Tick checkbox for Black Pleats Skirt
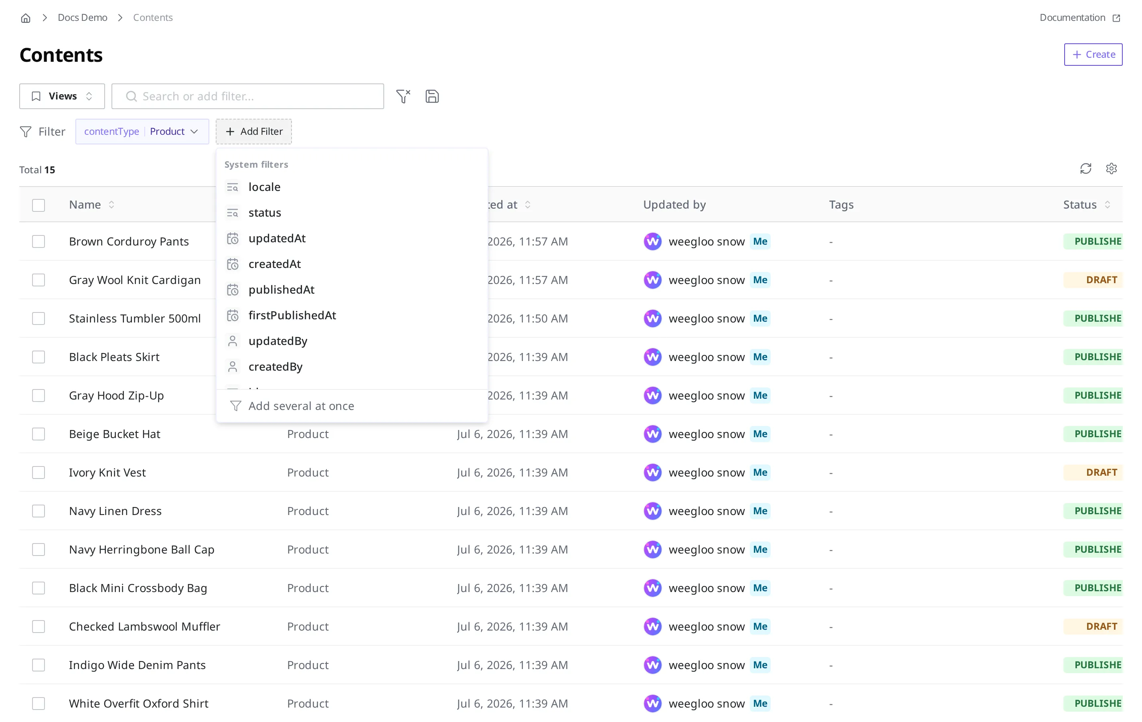This screenshot has height=722, width=1142. point(38,357)
